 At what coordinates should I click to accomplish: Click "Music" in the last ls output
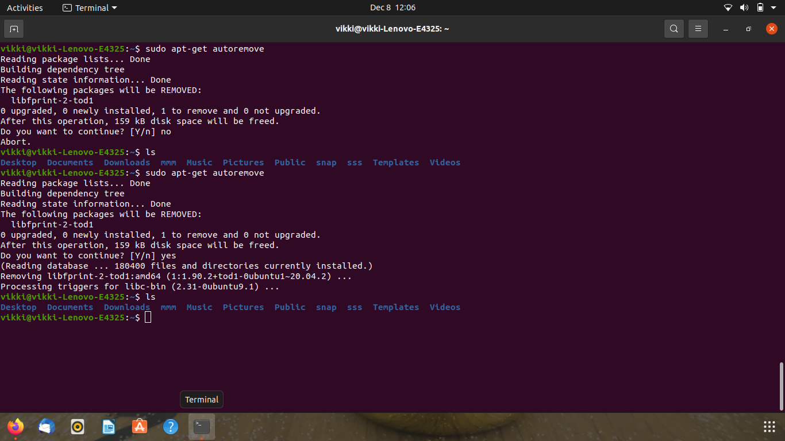pos(199,307)
